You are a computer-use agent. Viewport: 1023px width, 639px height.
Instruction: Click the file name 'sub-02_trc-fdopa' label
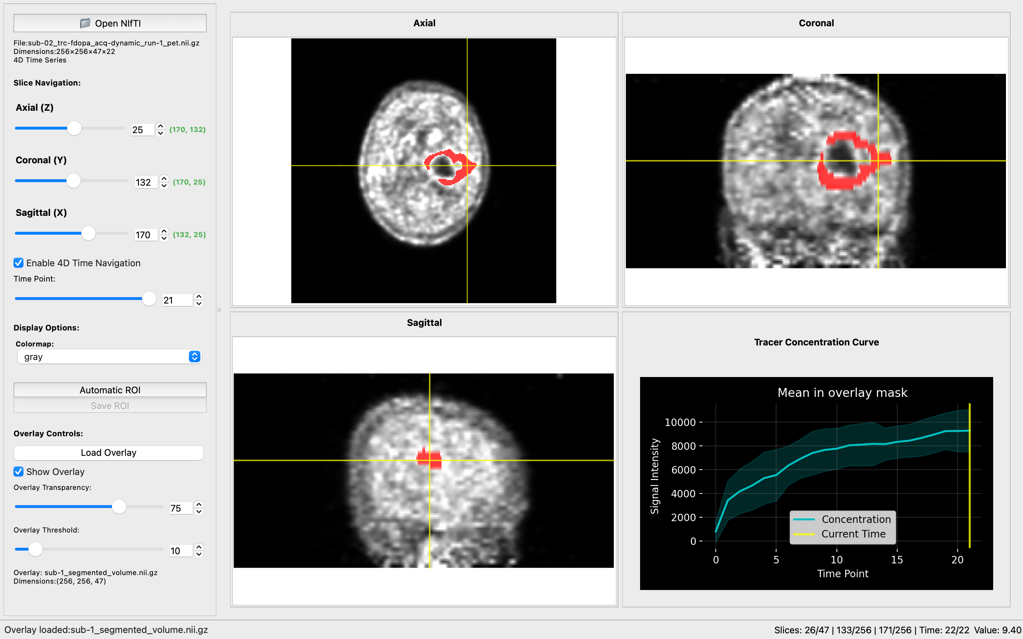coord(106,43)
